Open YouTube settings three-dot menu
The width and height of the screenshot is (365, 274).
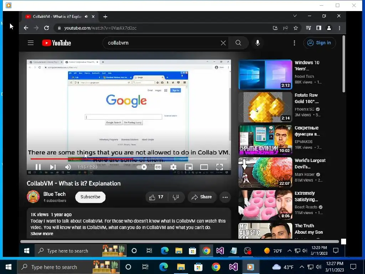pos(294,43)
